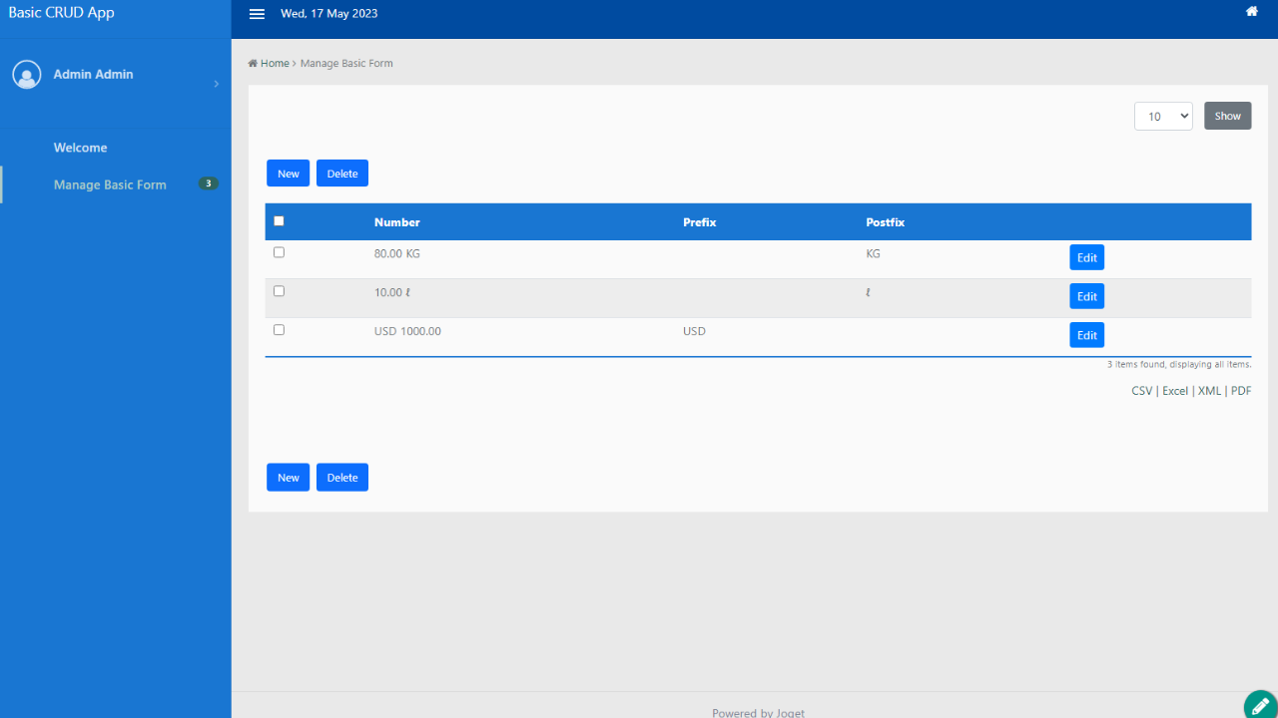
Task: Click the home icon in top bar
Action: [1251, 12]
